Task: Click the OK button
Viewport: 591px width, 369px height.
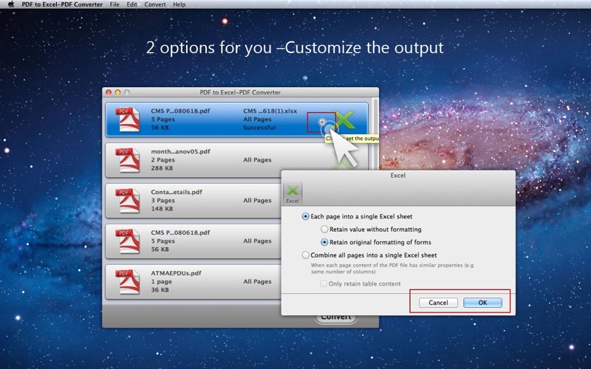Action: 482,303
